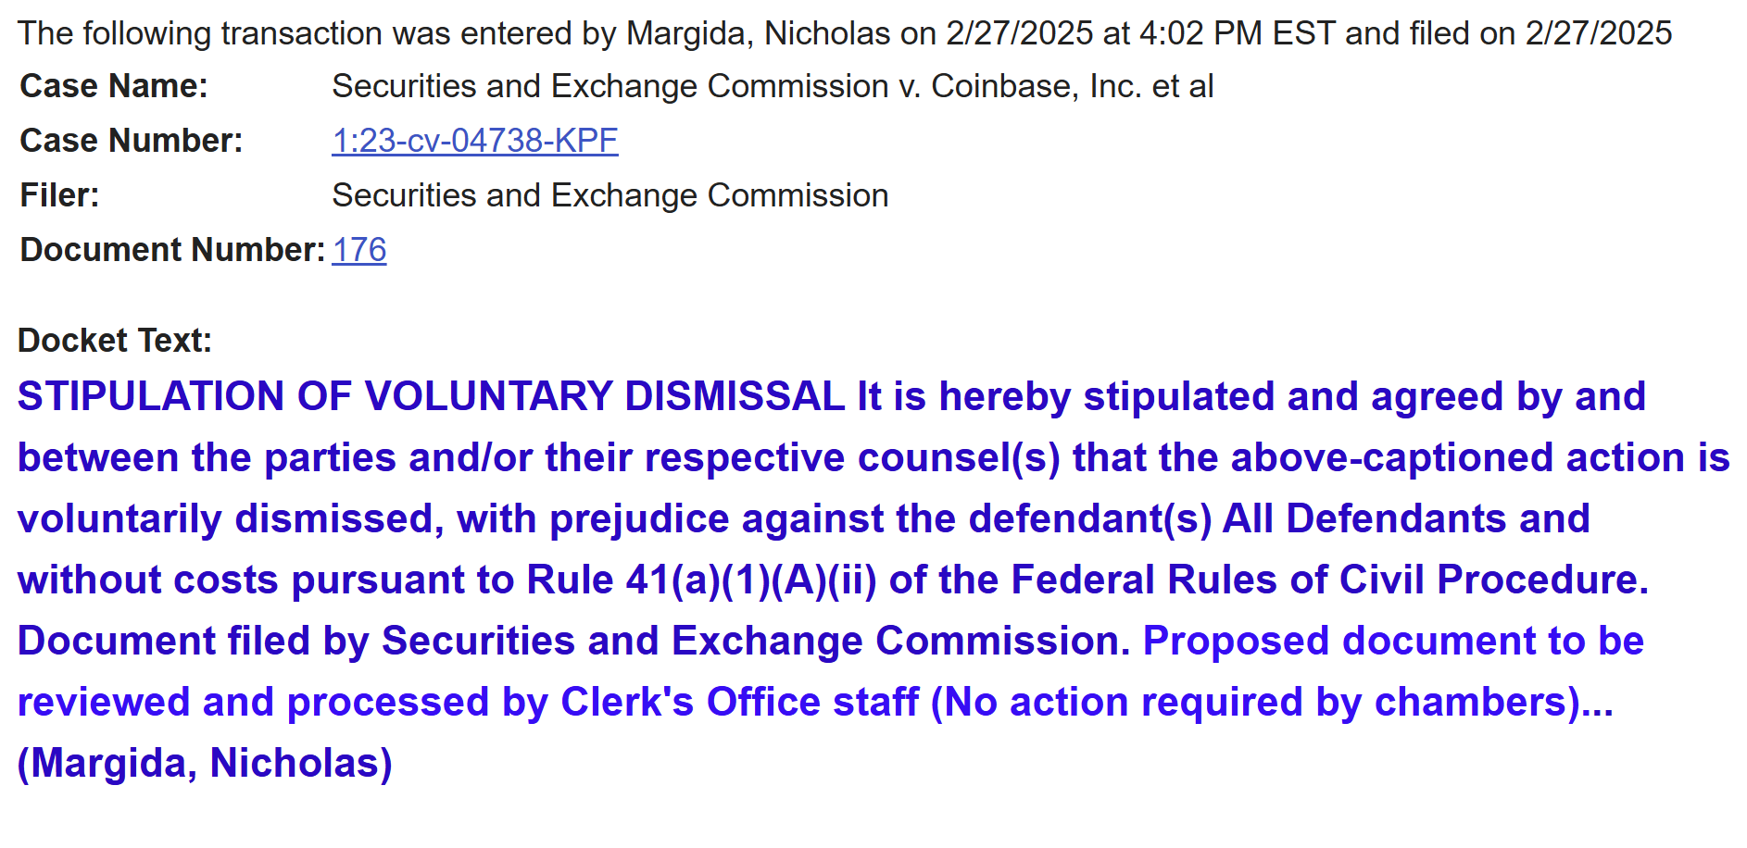Click the text Proposed document to be
This screenshot has height=848, width=1747.
click(x=1393, y=641)
